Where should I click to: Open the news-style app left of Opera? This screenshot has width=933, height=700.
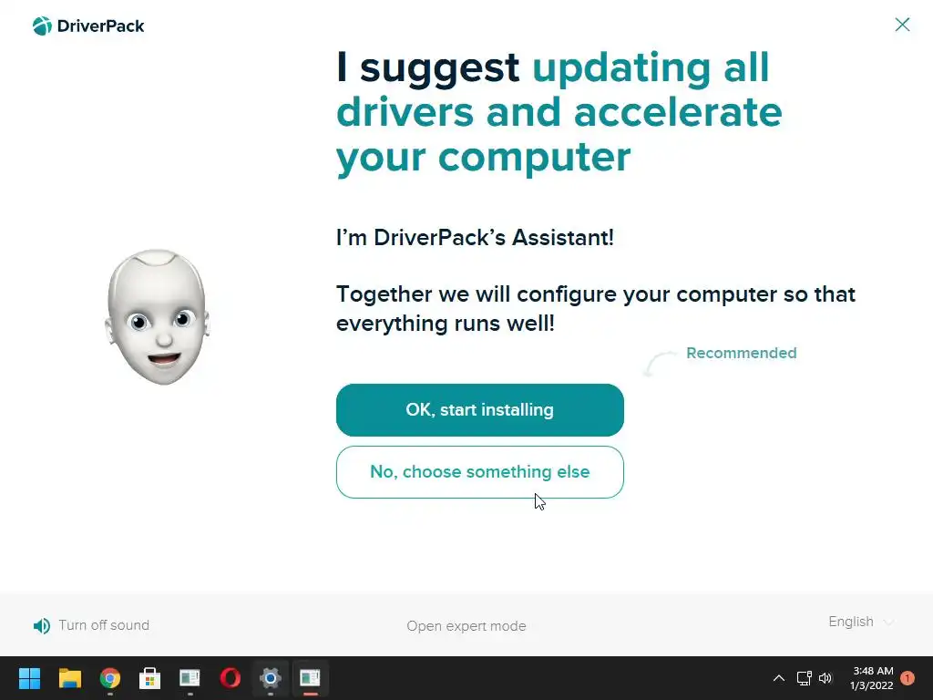pyautogui.click(x=190, y=678)
